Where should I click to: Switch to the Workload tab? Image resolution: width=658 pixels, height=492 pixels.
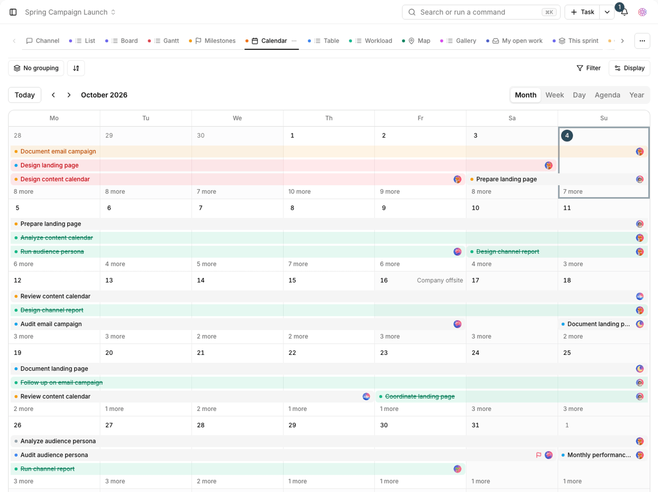[x=371, y=41]
